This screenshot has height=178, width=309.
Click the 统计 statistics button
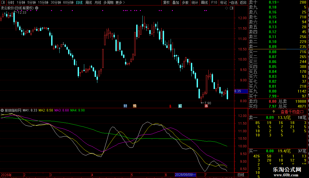(x=195, y=2)
